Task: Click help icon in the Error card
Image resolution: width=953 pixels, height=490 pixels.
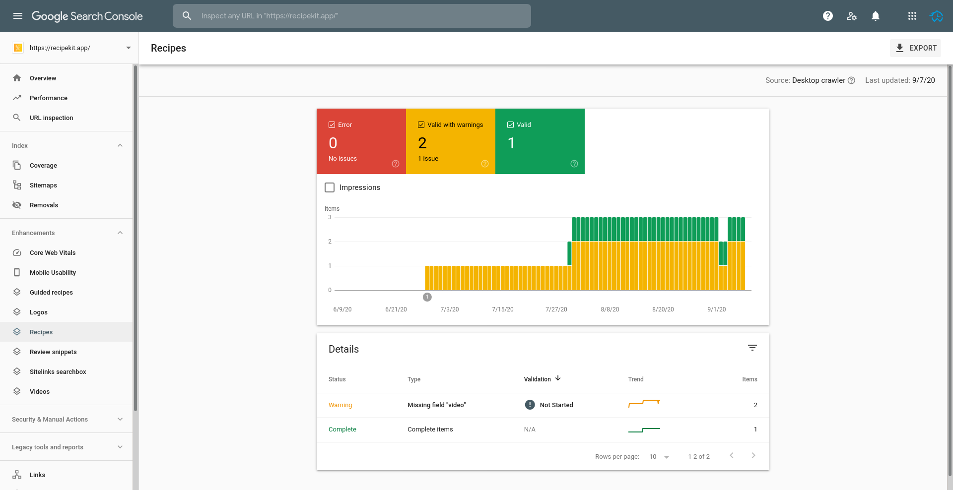Action: point(396,164)
